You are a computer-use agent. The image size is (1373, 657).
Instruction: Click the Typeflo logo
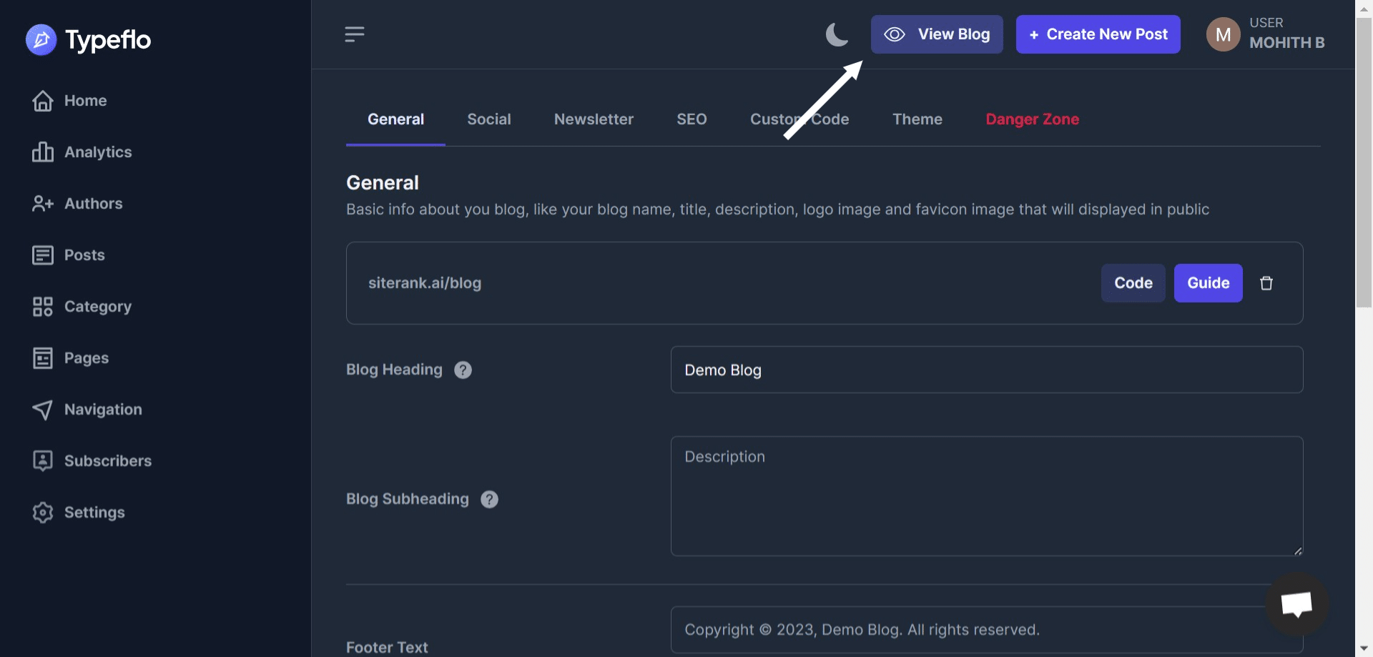tap(88, 40)
